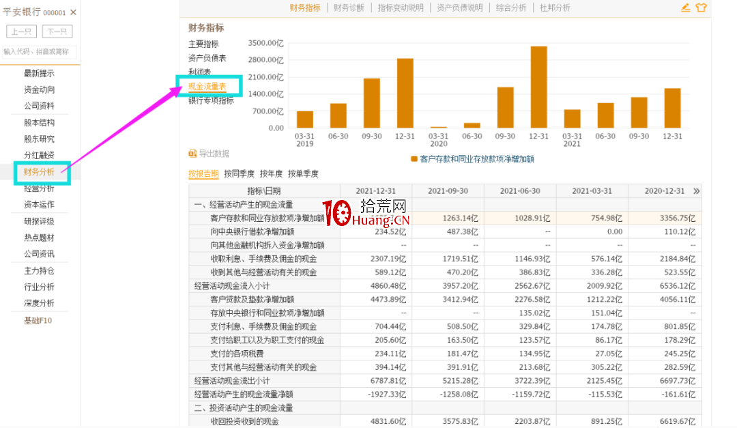This screenshot has width=737, height=428.
Task: Switch to the 综合分析 top tab
Action: (x=511, y=8)
